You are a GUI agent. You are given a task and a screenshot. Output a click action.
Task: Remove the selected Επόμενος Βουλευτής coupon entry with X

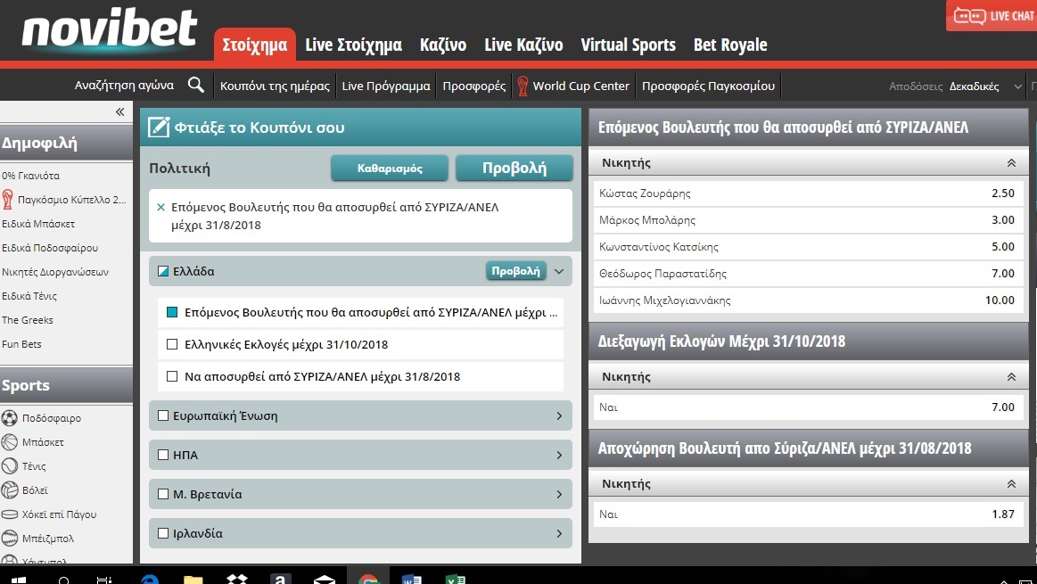160,207
